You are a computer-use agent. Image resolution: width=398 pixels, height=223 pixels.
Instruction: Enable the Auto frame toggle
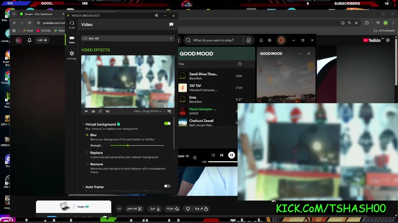click(167, 186)
